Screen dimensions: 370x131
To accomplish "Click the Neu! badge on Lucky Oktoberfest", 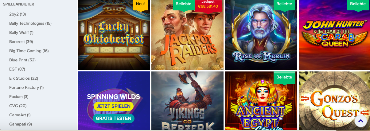I will pos(140,5).
